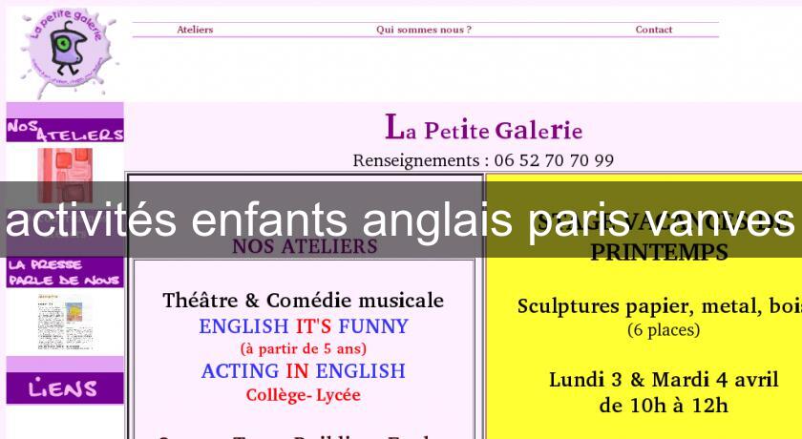Click Lundi 3 & Mardi 4 avril
The image size is (802, 439).
[664, 380]
